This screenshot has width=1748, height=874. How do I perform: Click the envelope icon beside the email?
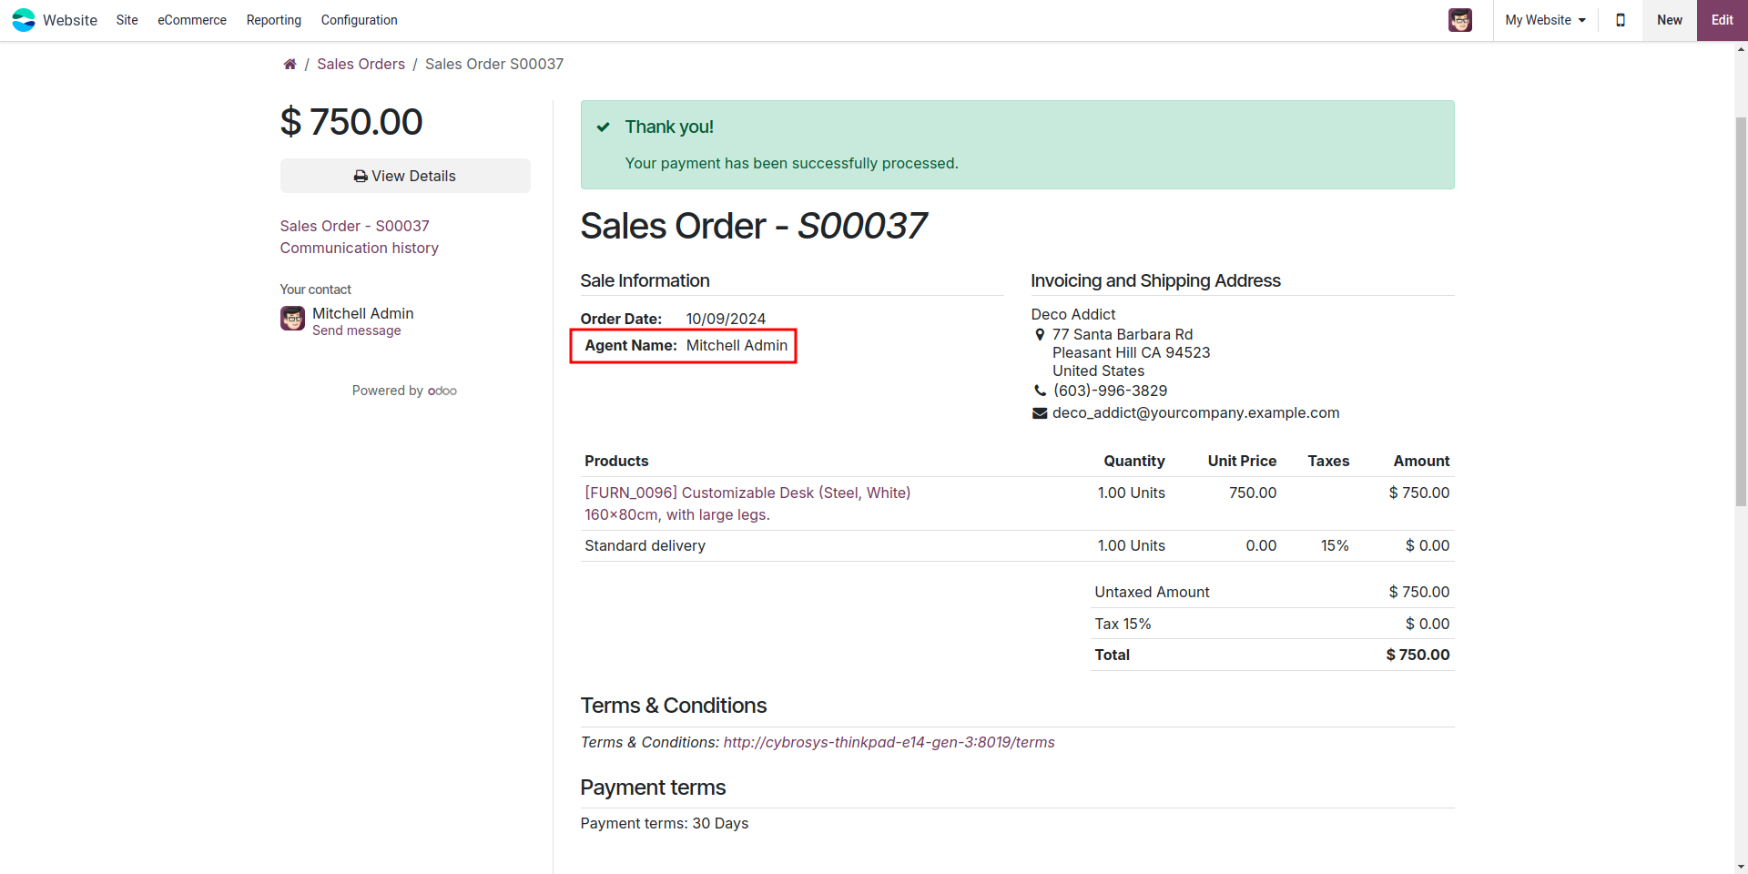click(x=1040, y=413)
